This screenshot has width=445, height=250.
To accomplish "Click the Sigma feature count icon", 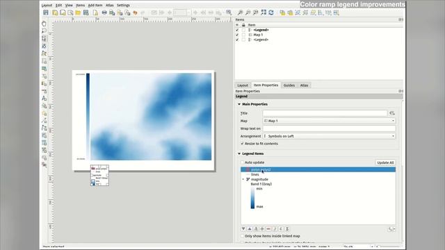I will [287, 228].
